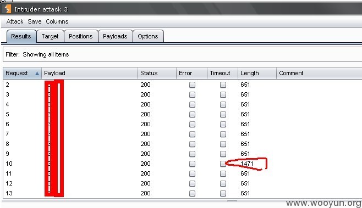Toggle Error checkbox for request 12

[x=192, y=184]
